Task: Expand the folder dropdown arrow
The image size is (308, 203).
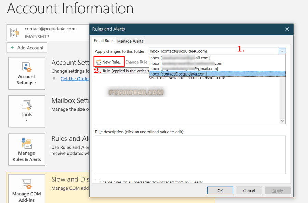Action: pyautogui.click(x=282, y=51)
